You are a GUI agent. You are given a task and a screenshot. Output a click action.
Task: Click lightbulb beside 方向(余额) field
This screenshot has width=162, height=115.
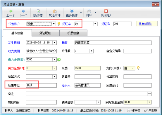tap(138, 68)
